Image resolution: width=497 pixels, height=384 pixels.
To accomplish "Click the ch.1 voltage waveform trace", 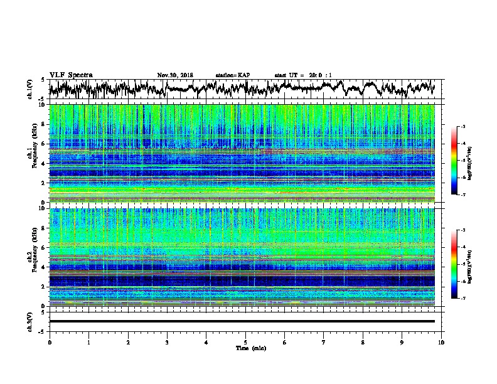I will pos(242,88).
